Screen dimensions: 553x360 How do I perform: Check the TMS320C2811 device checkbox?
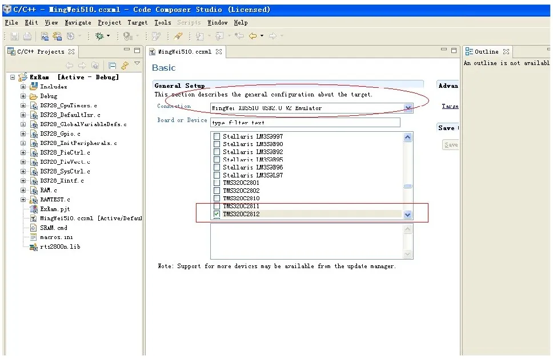[x=217, y=206]
